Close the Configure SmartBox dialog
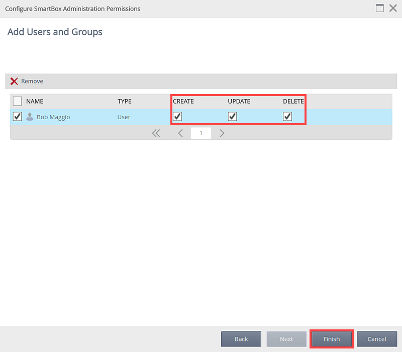402x352 pixels. point(393,9)
